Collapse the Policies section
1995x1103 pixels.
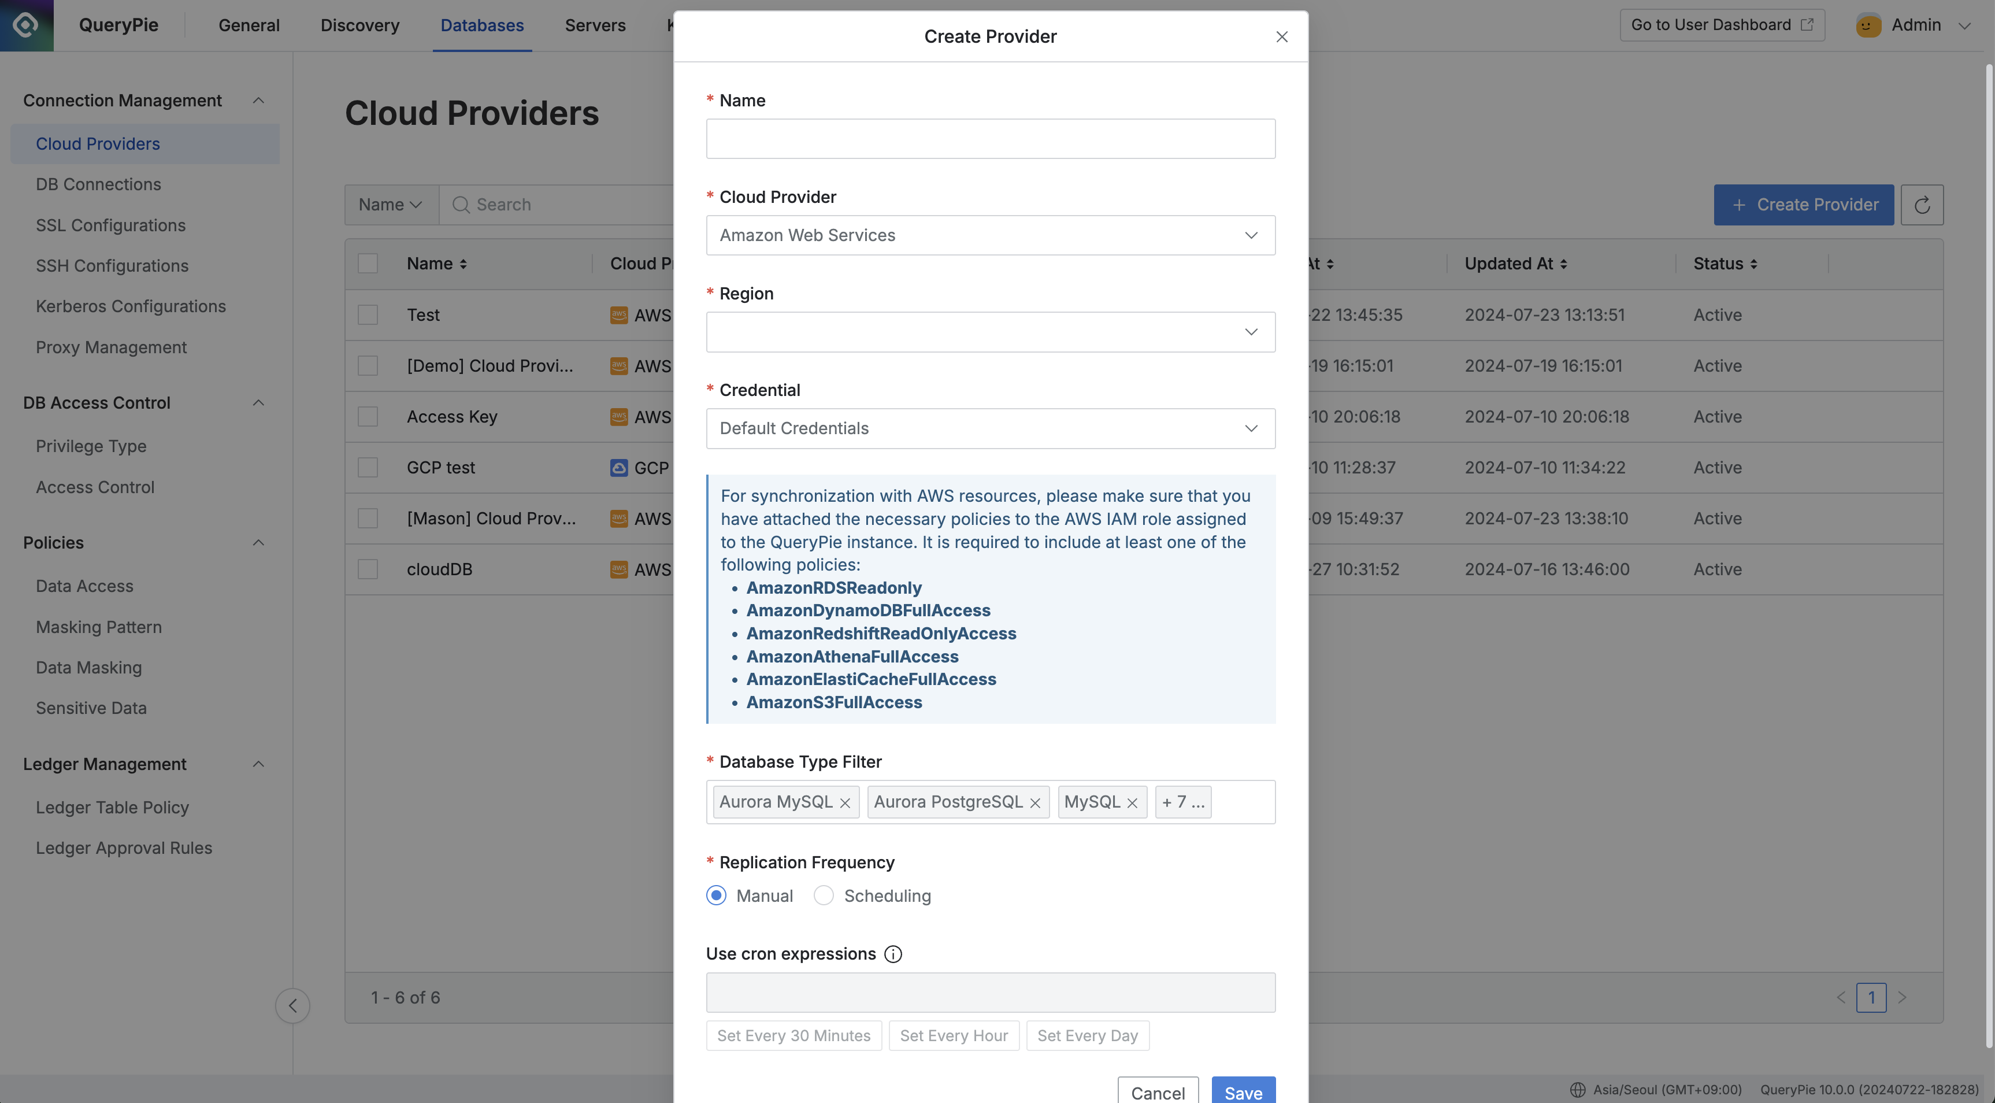259,543
